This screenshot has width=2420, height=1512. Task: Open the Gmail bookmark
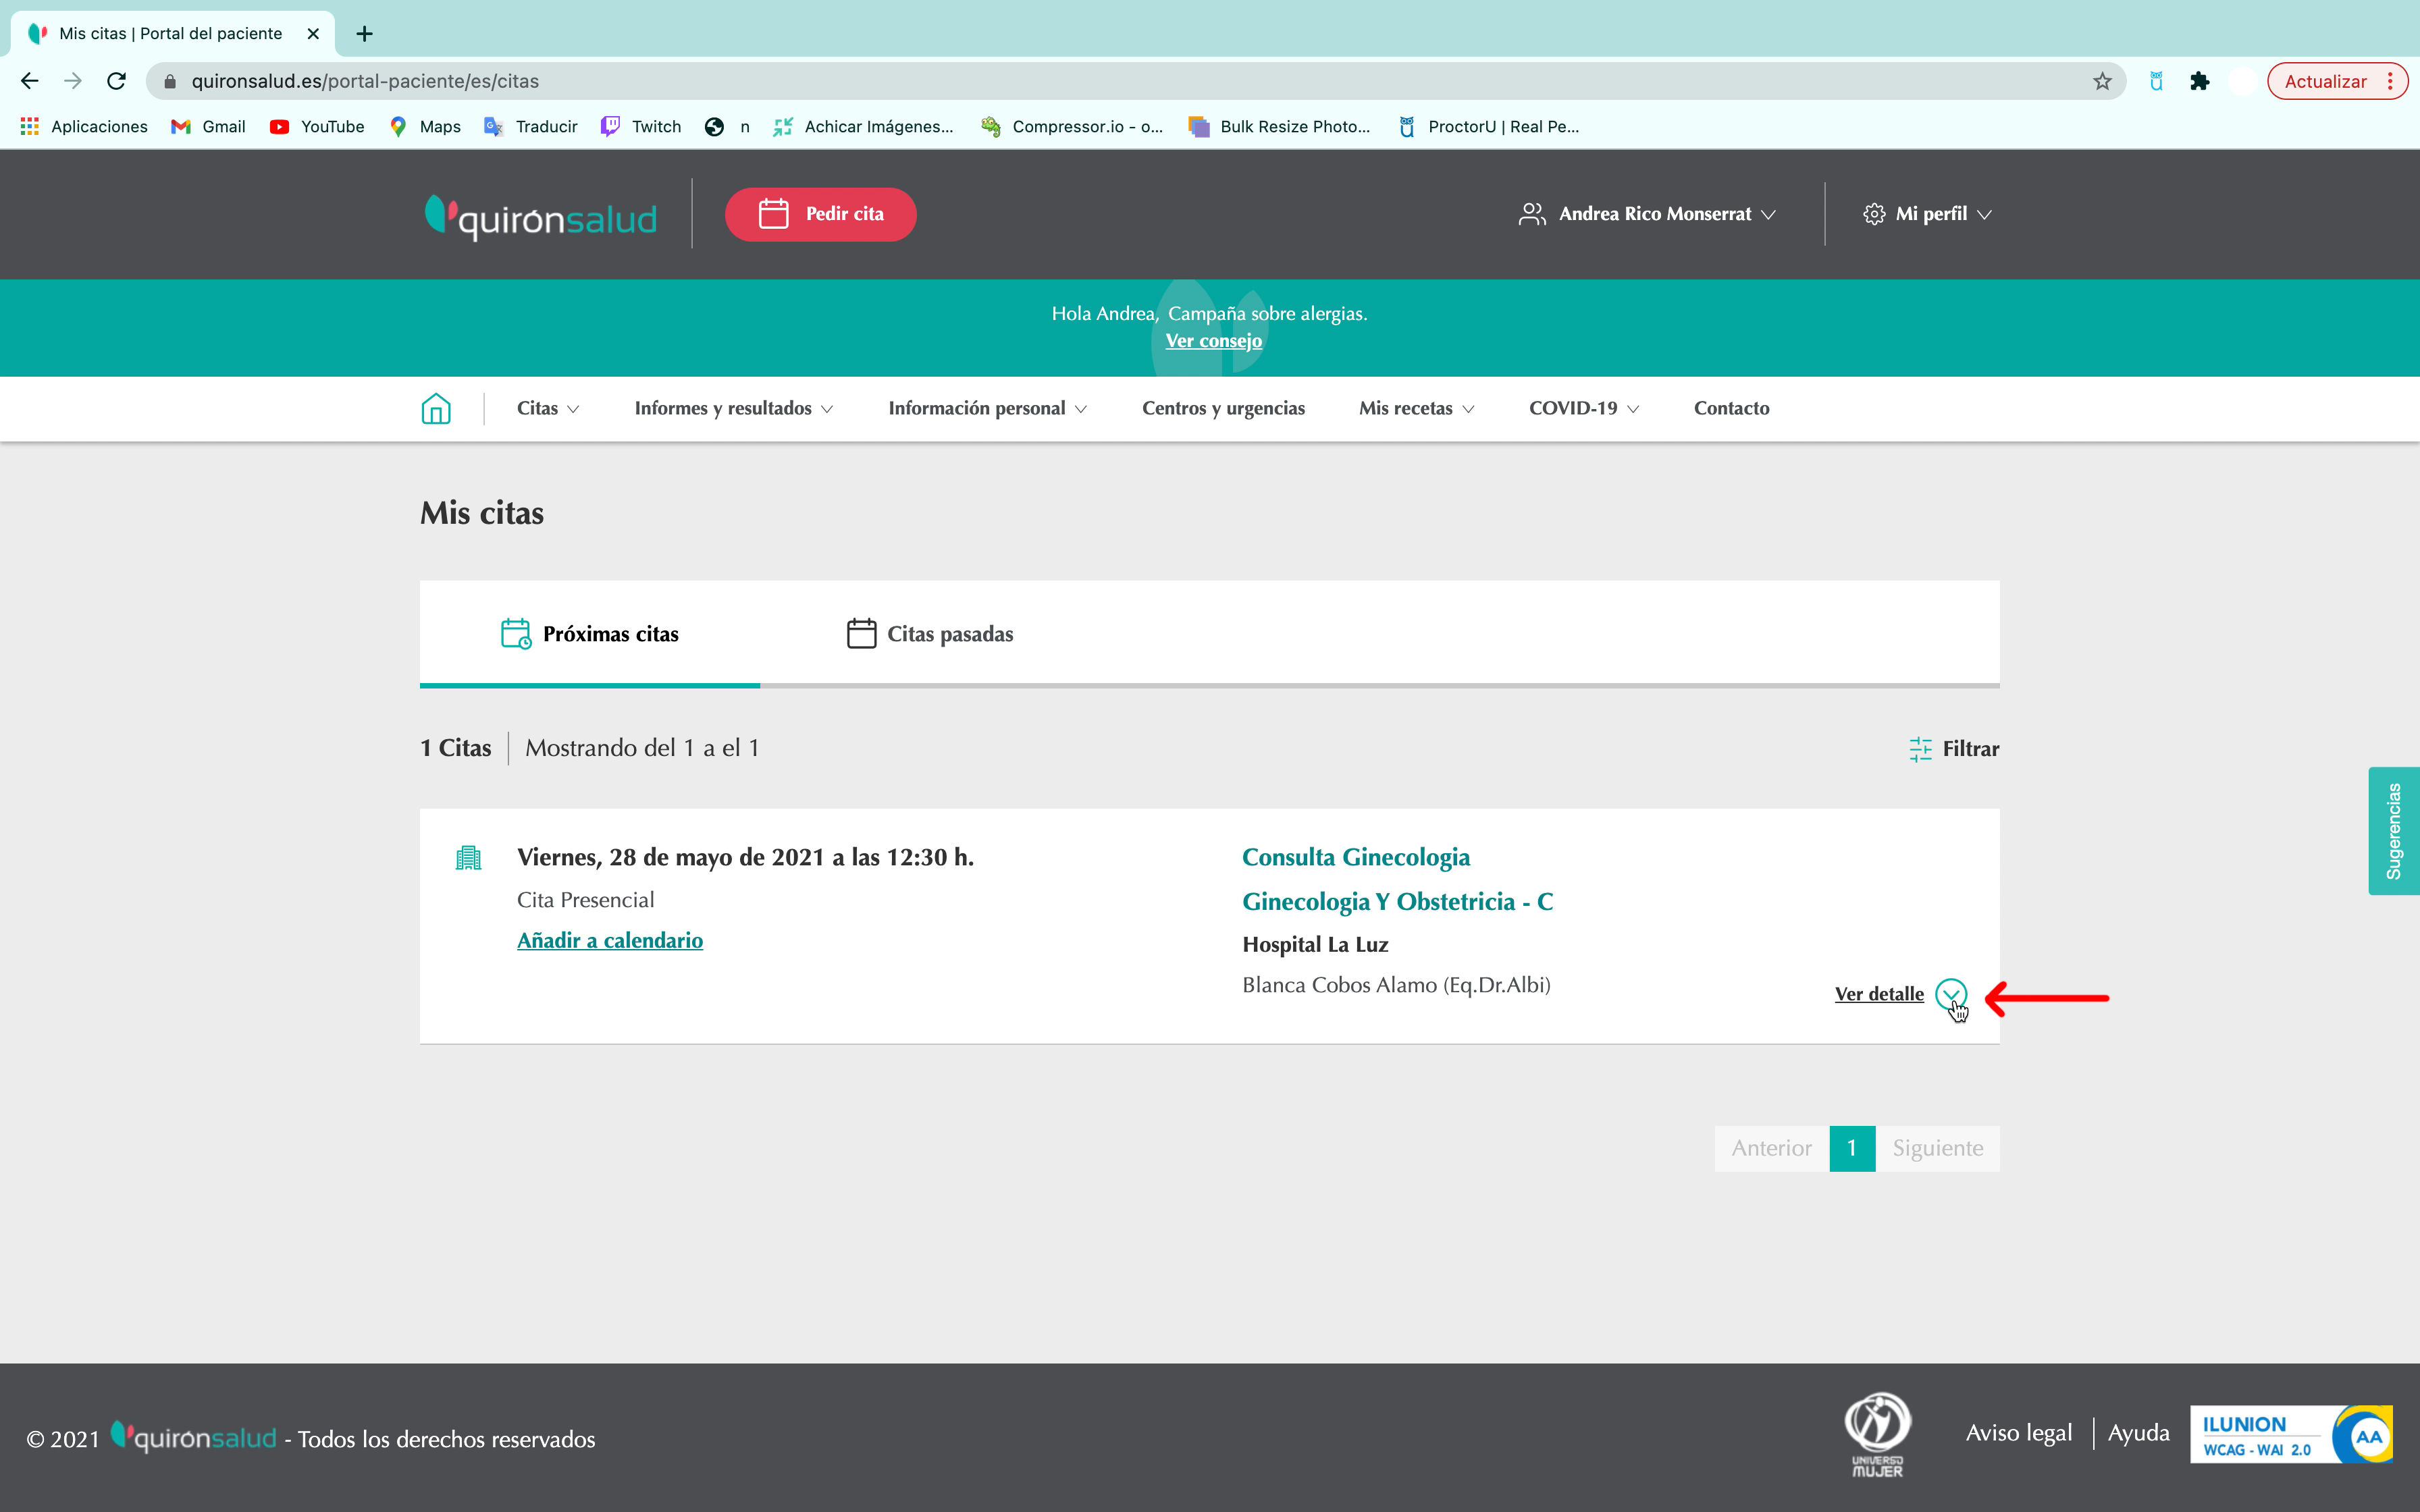point(209,127)
